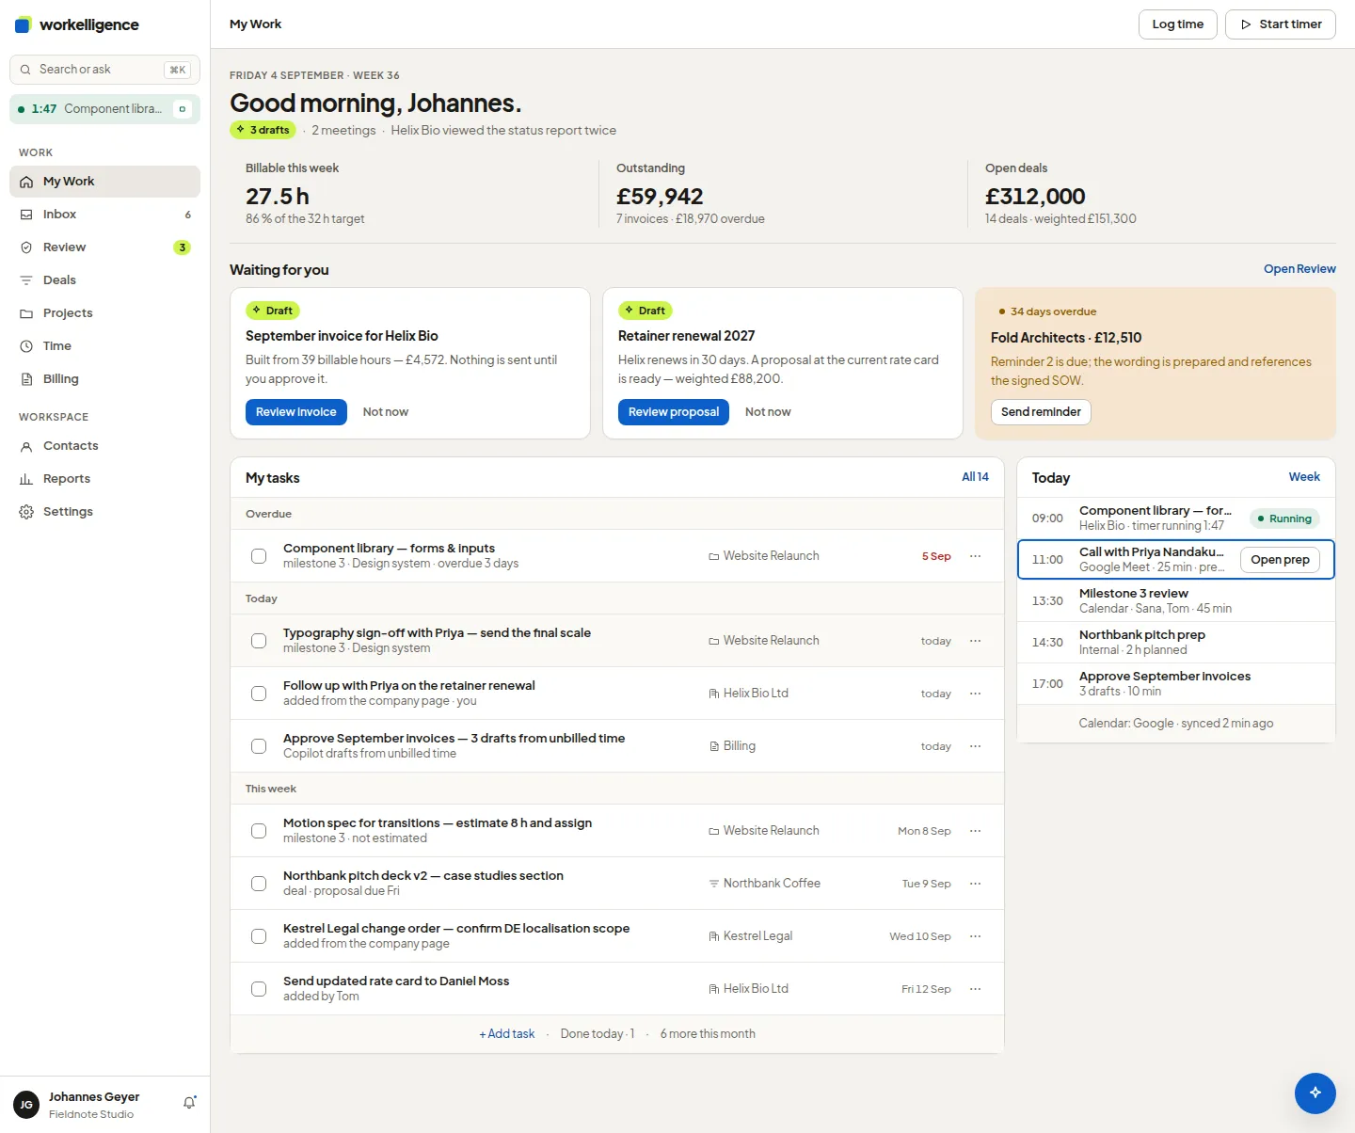Go to Billing in the sidebar
Image resolution: width=1355 pixels, height=1133 pixels.
(104, 379)
